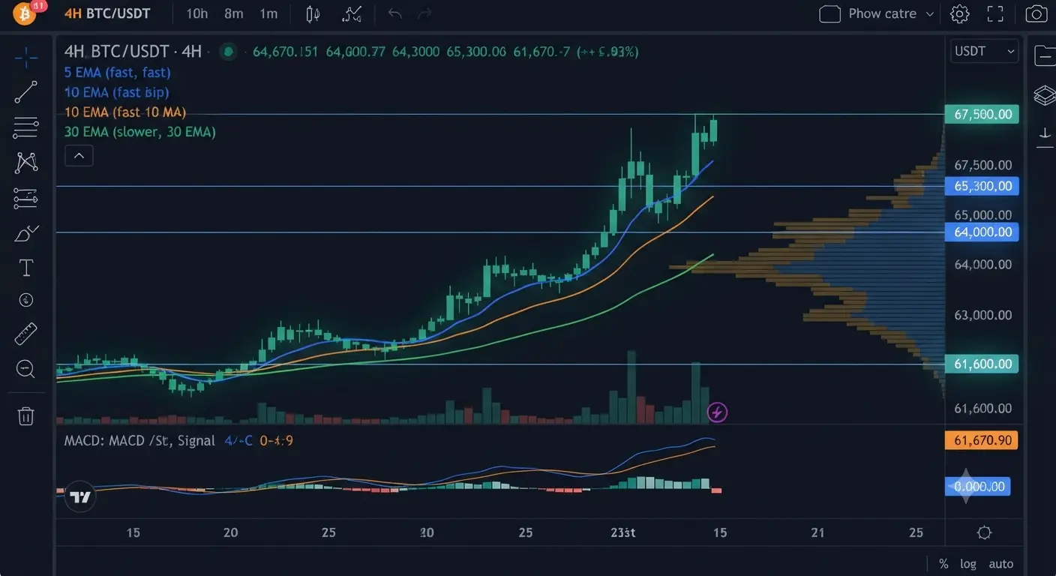The height and width of the screenshot is (576, 1056).
Task: Click the 65,300.00 blue price label
Action: [982, 186]
